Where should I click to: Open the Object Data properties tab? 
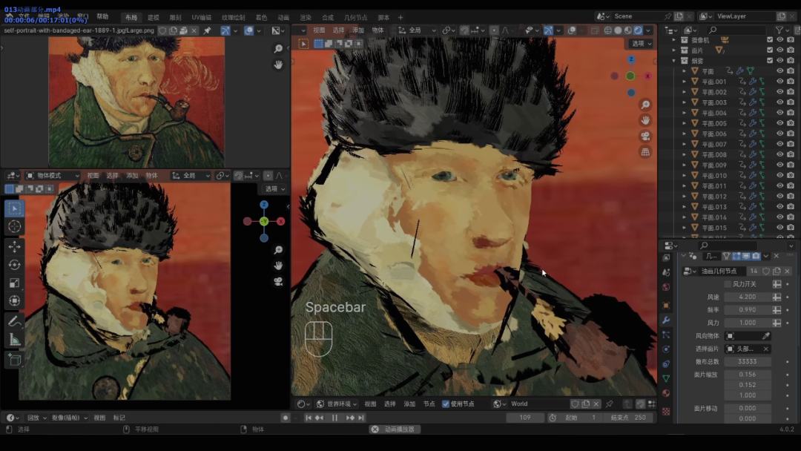click(x=666, y=378)
